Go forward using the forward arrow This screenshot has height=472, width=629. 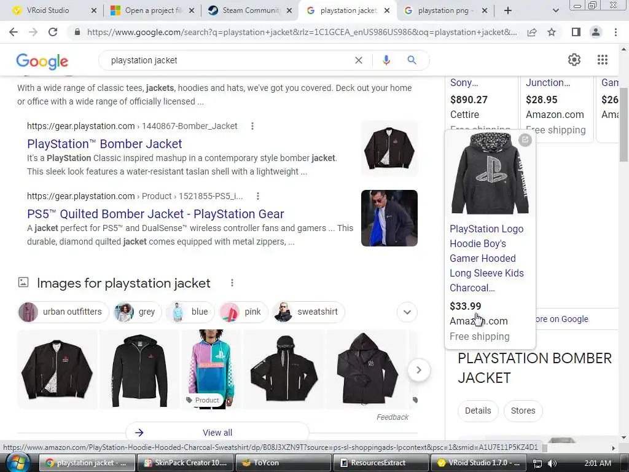(33, 32)
